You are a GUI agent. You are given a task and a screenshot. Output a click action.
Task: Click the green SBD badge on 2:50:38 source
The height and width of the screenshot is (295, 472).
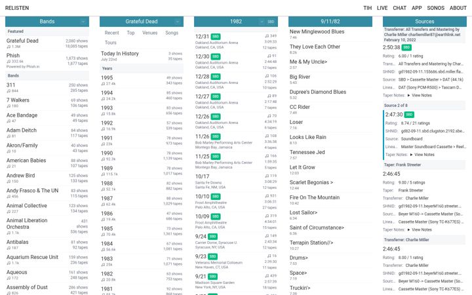pyautogui.click(x=406, y=48)
